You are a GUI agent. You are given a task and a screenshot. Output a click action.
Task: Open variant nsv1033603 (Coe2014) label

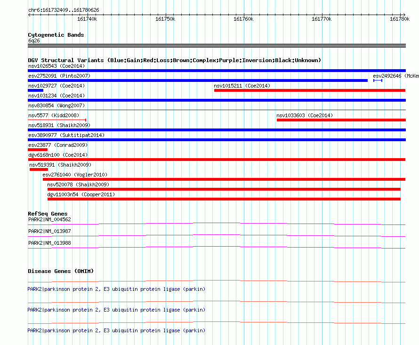coord(305,115)
